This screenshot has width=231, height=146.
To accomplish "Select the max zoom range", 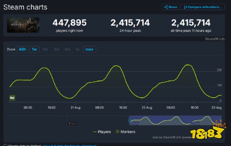I will coord(89,49).
